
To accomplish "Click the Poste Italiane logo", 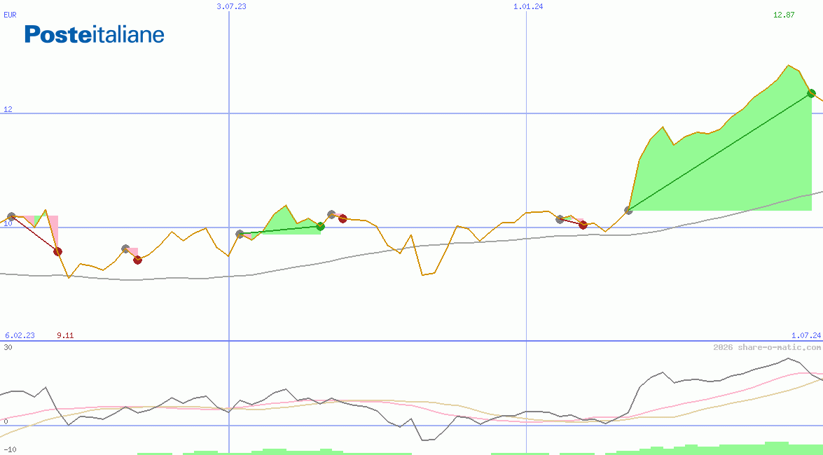I will point(95,34).
